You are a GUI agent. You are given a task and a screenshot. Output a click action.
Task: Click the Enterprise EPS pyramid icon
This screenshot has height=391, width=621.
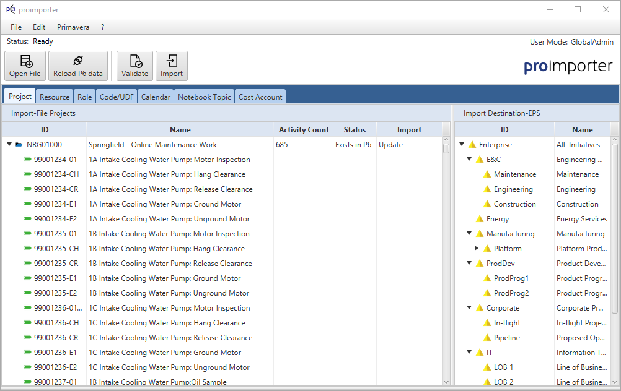point(472,145)
